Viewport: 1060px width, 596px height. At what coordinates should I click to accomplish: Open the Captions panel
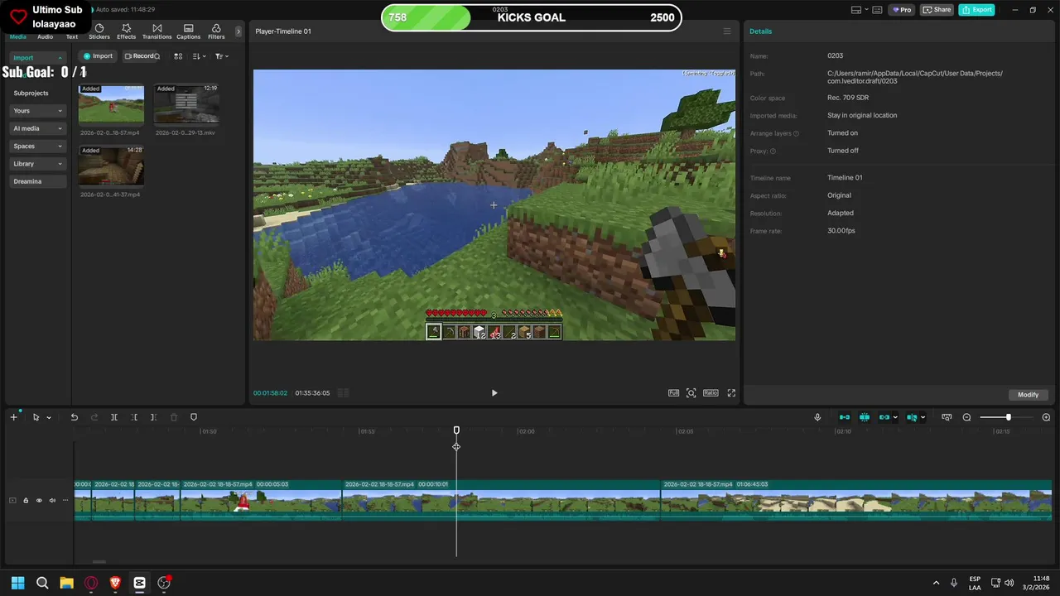pos(188,31)
